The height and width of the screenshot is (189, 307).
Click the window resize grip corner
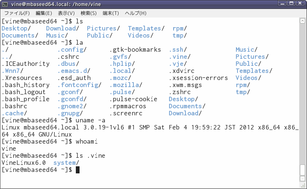304,186
